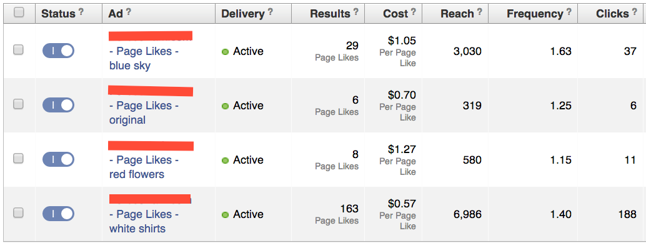This screenshot has height=243, width=646.
Task: Click the Reach column question mark icon
Action: click(480, 12)
